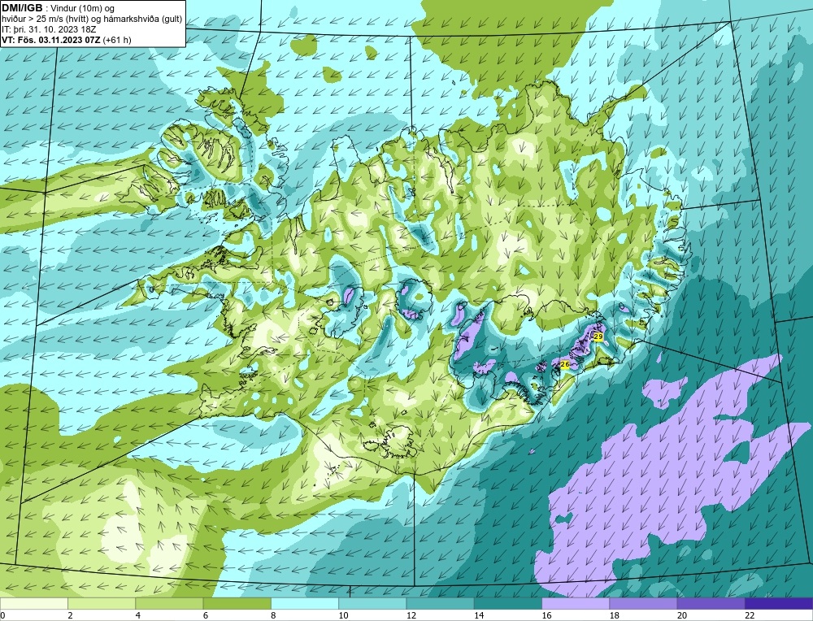The width and height of the screenshot is (813, 621).
Task: Click the valid time 'VT: Fös. 03.11.2023 07Z'
Action: pyautogui.click(x=51, y=40)
